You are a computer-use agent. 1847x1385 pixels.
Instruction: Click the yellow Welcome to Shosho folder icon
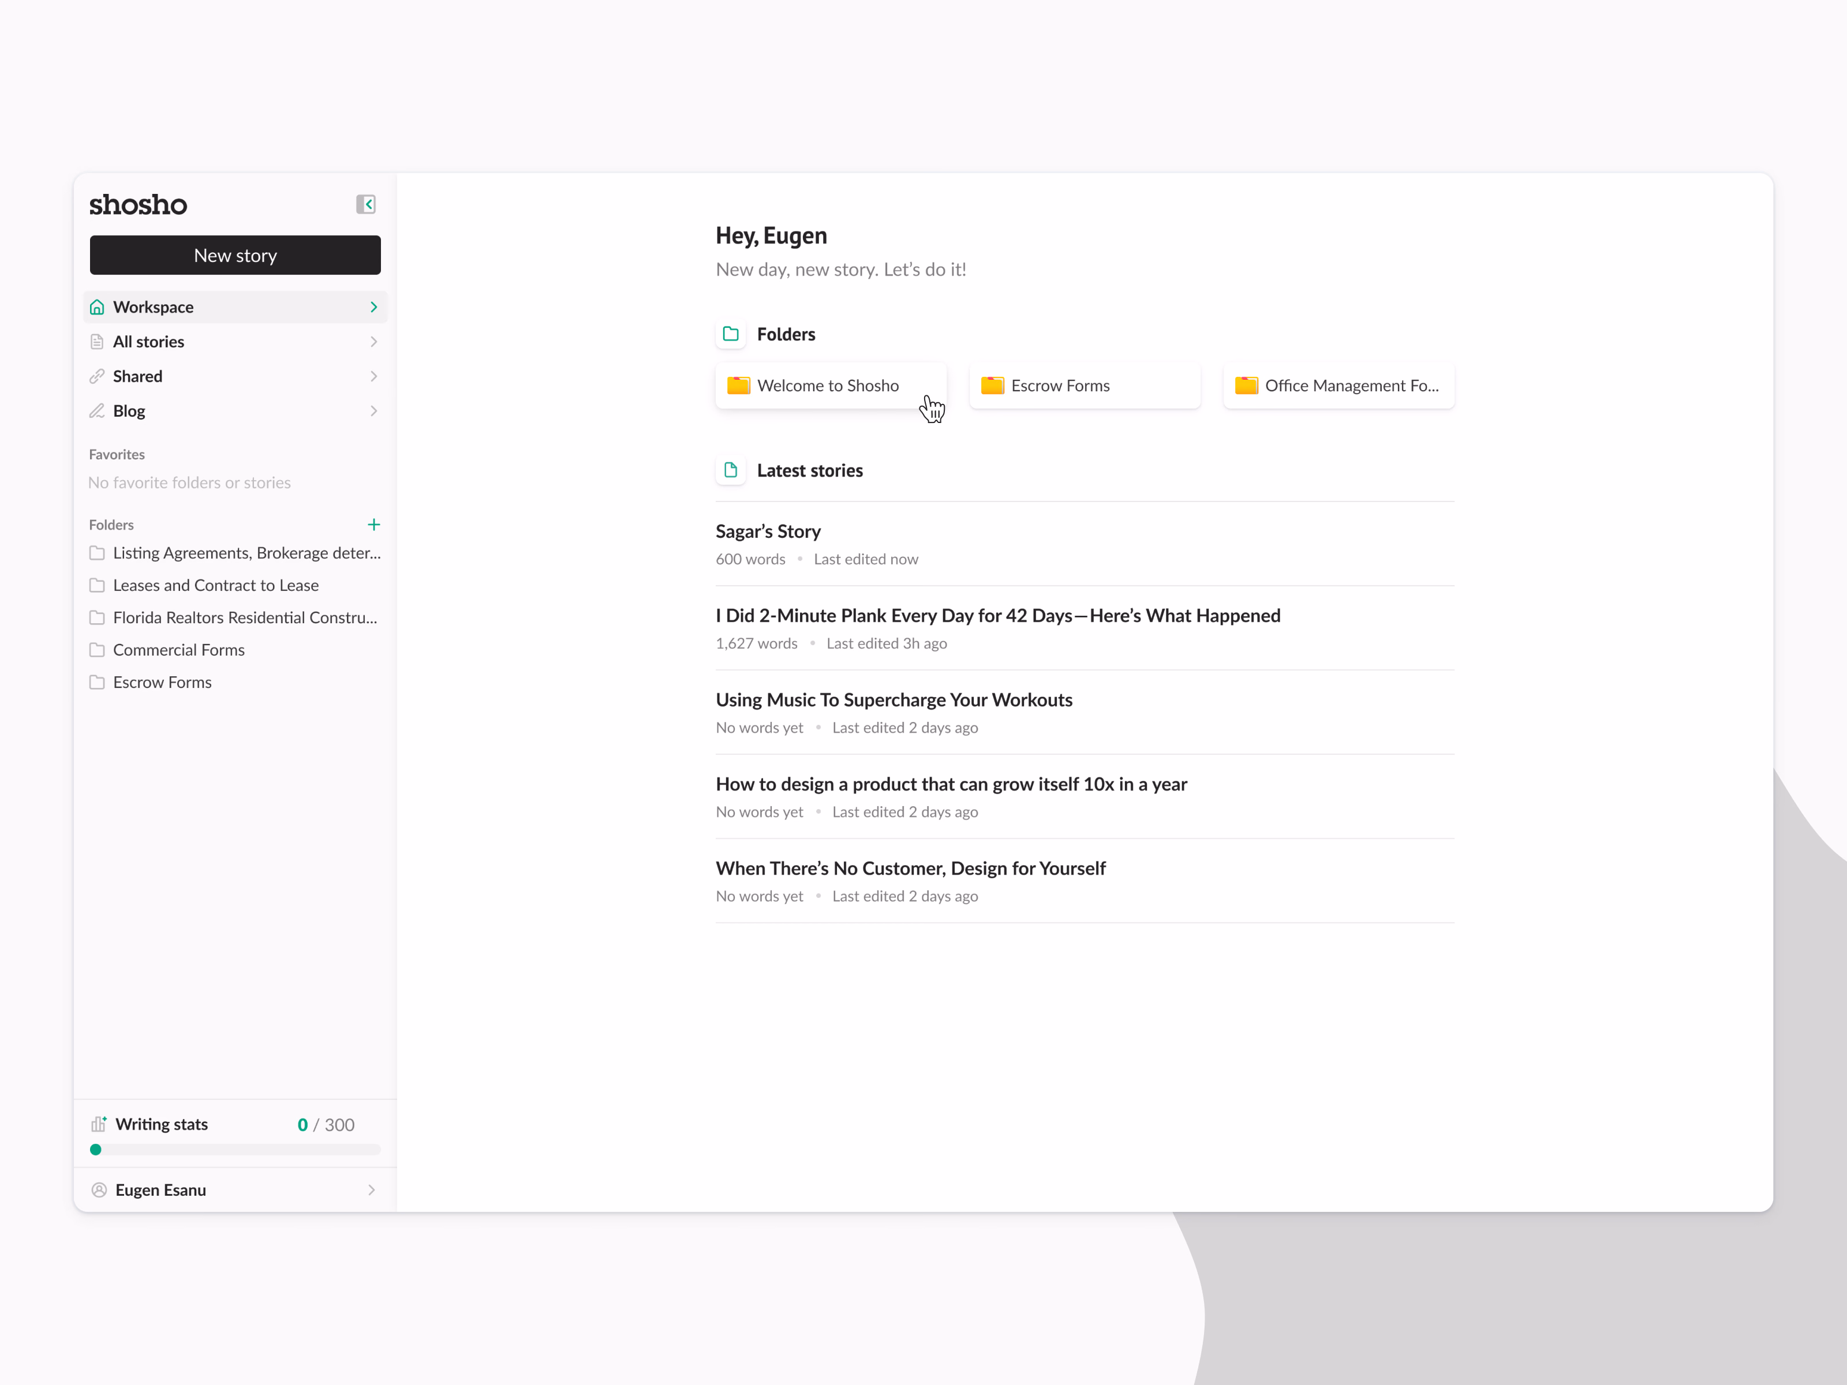(738, 385)
